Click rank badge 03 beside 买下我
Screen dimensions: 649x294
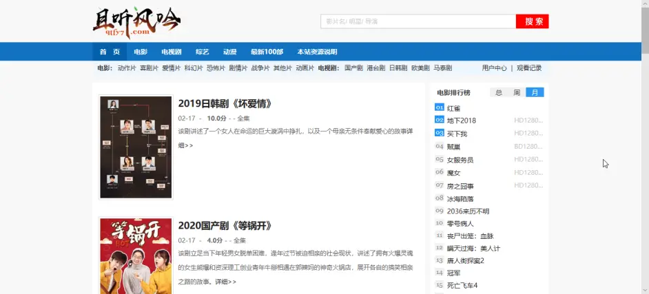pyautogui.click(x=439, y=133)
